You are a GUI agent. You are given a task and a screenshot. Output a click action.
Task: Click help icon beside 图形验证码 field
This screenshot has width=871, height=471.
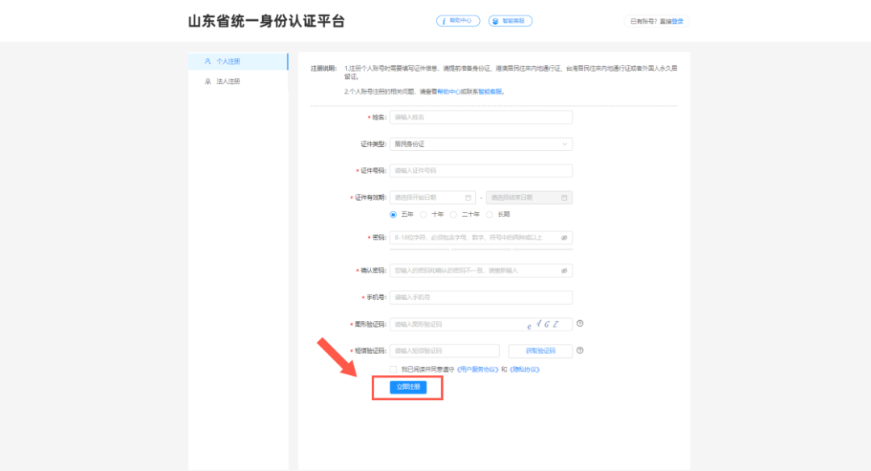pyautogui.click(x=580, y=323)
